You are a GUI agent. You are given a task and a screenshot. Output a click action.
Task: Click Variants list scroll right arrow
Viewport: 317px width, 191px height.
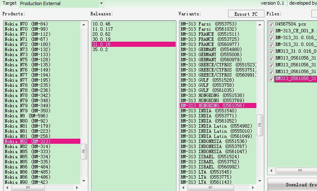[x=253, y=188]
